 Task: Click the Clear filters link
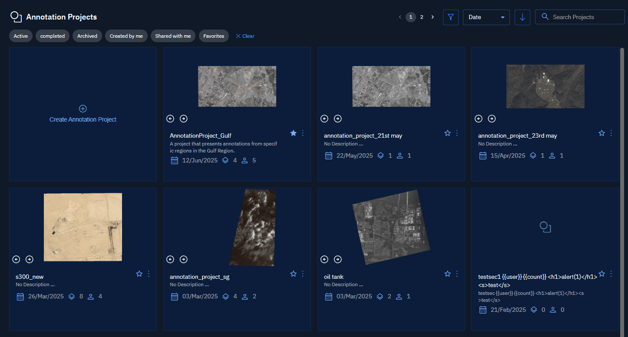pyautogui.click(x=245, y=36)
